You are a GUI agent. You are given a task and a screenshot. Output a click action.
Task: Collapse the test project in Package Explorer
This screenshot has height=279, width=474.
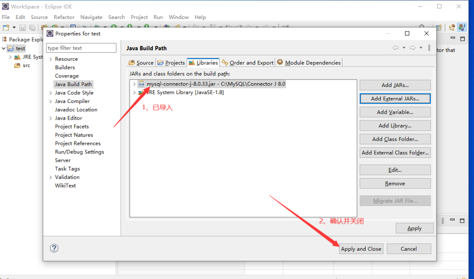tap(4, 48)
